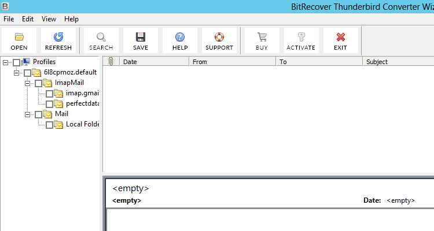The width and height of the screenshot is (434, 231).
Task: Click the REFRESH toolbar icon
Action: (x=58, y=37)
